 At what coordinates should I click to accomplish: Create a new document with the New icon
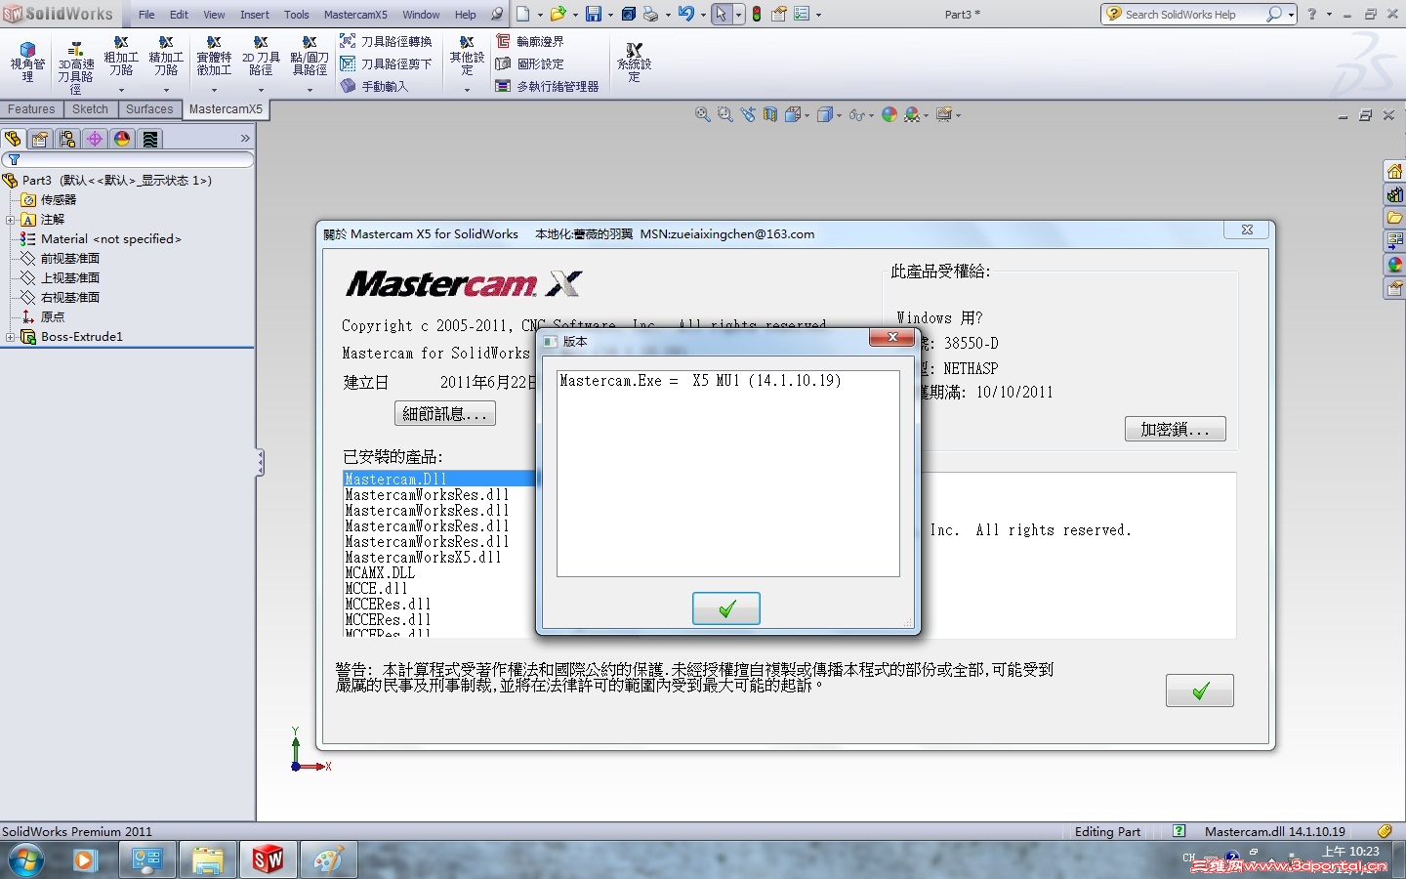tap(523, 14)
